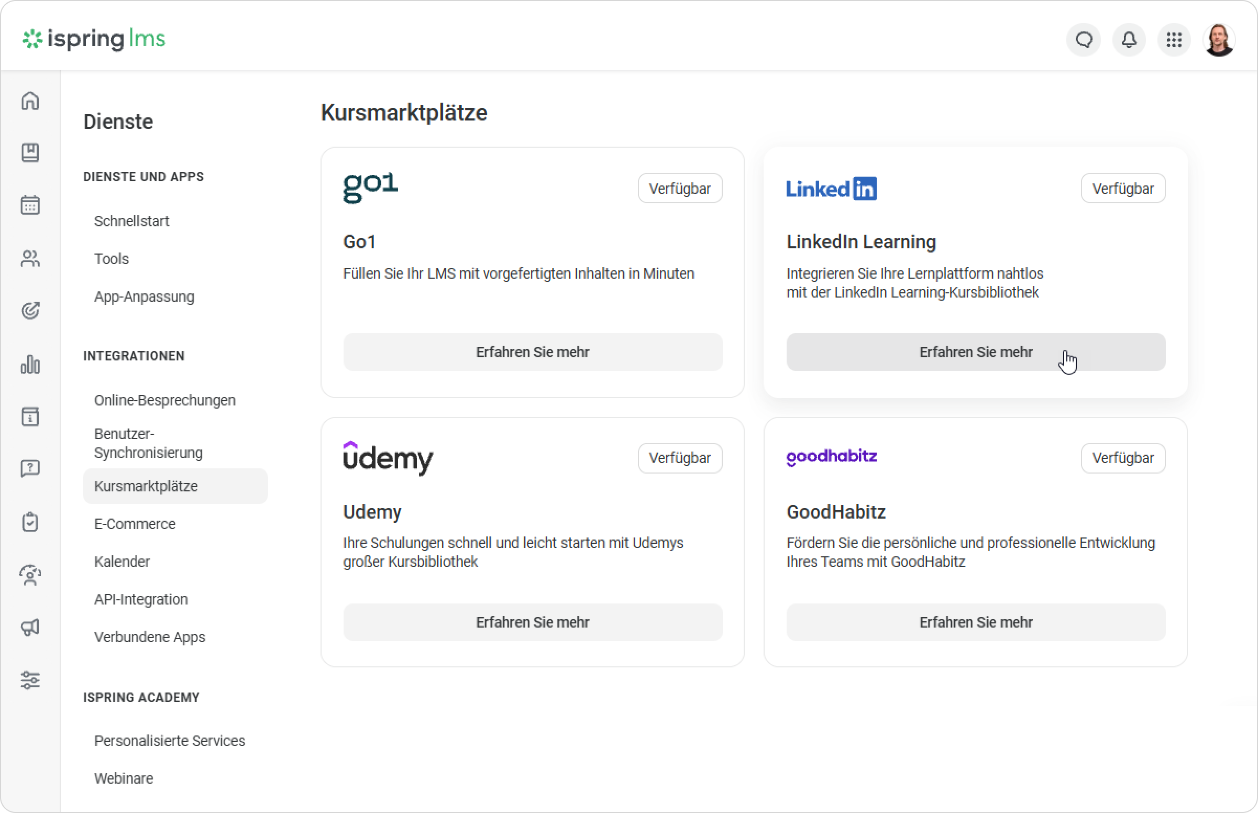Image resolution: width=1258 pixels, height=813 pixels.
Task: Click Erfahren Sie mehr on Udemy card
Action: point(533,622)
